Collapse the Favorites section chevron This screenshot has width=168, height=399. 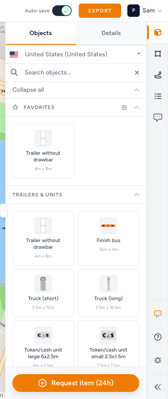[x=137, y=107]
